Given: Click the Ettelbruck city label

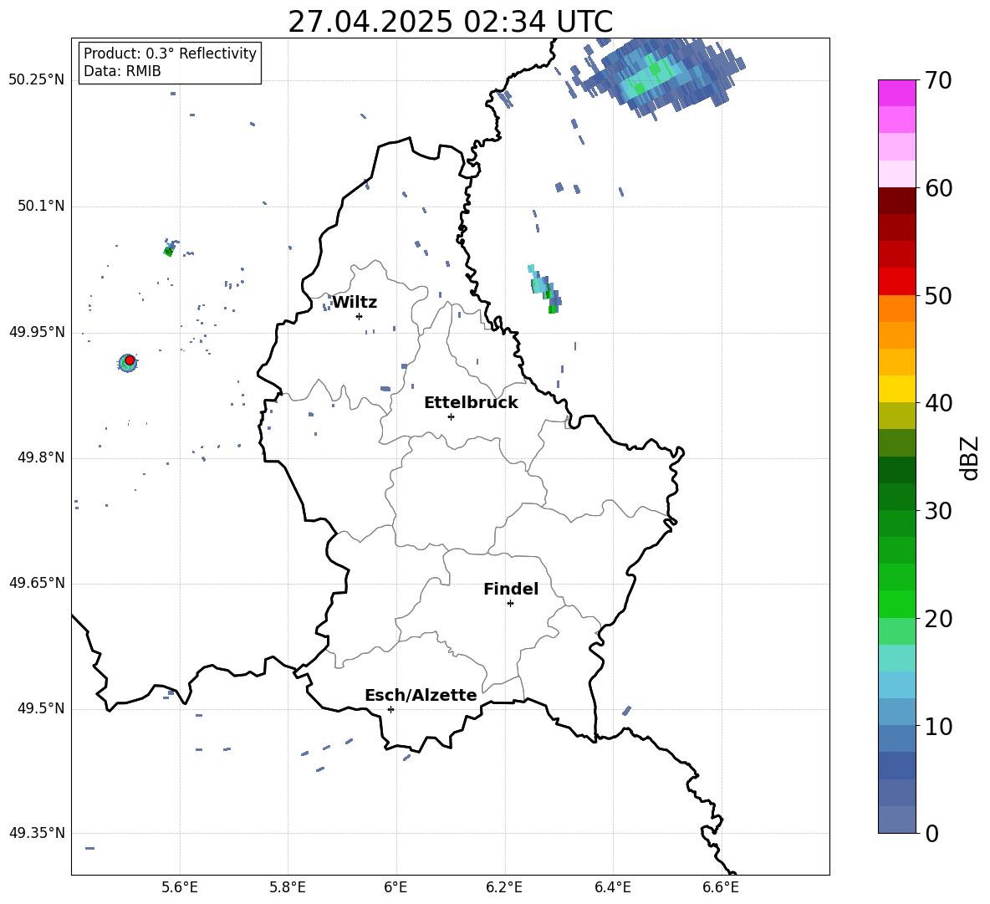Looking at the screenshot, I should (471, 403).
